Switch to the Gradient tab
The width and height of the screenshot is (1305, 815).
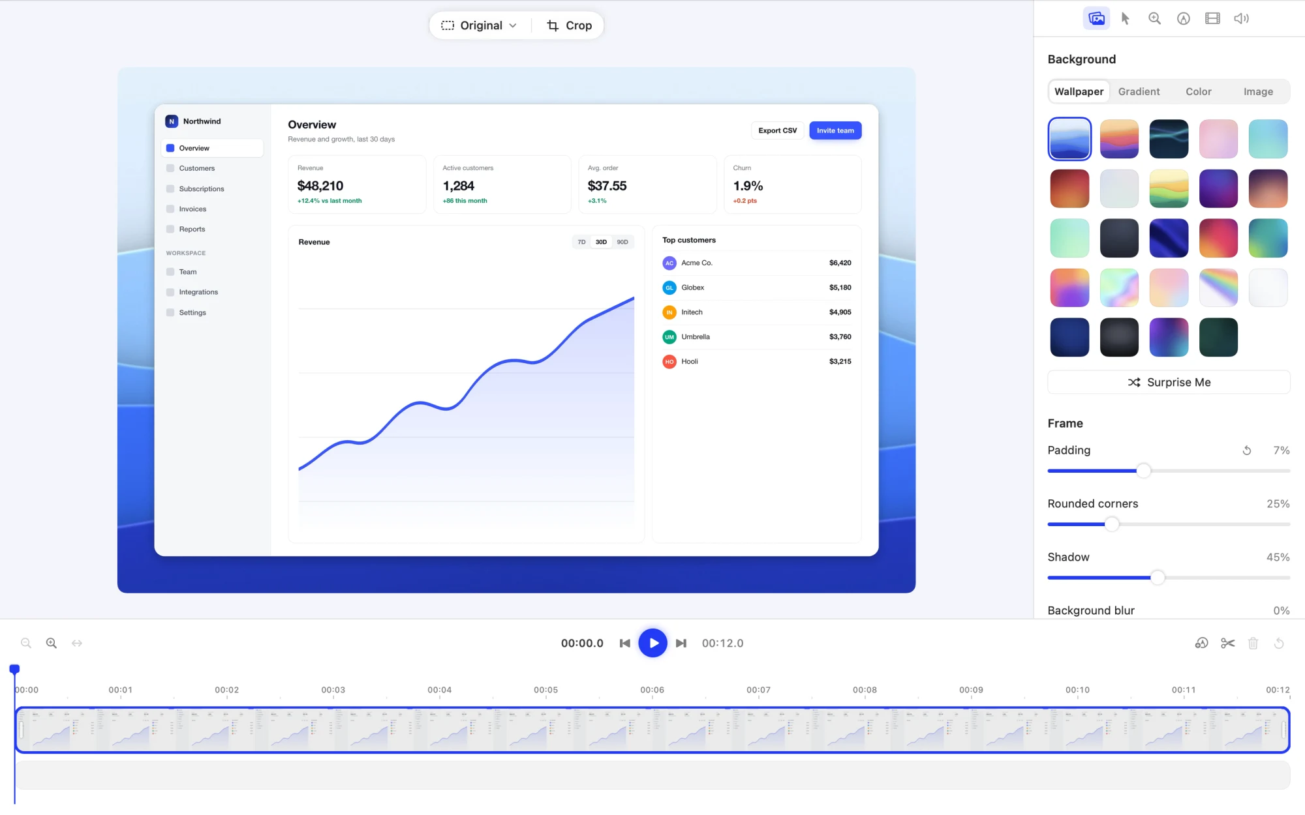[1139, 92]
